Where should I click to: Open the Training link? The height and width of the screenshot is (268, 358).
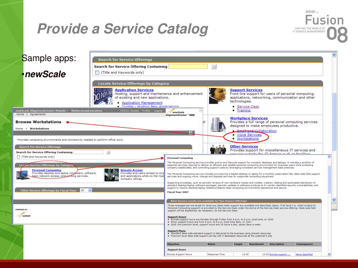click(244, 110)
